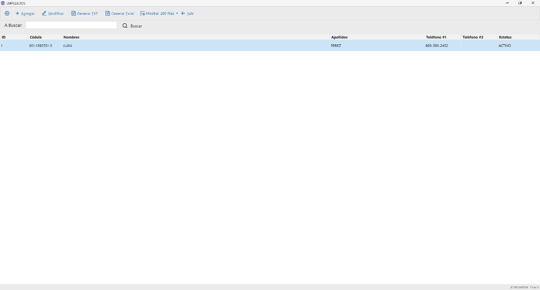Image resolution: width=540 pixels, height=290 pixels.
Task: Restore the EMPLEADOS window size
Action: (x=520, y=3)
